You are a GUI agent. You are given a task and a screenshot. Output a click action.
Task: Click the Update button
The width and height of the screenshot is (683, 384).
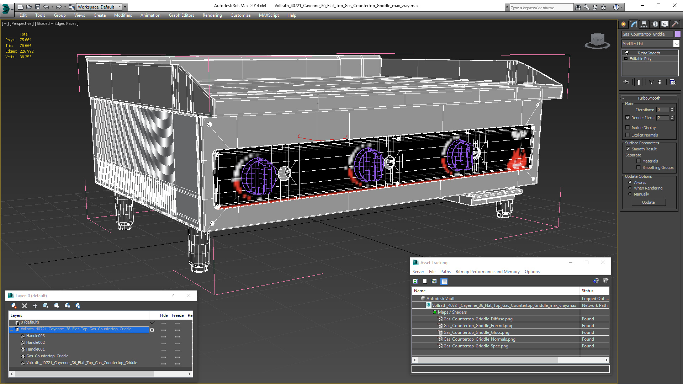pyautogui.click(x=648, y=202)
